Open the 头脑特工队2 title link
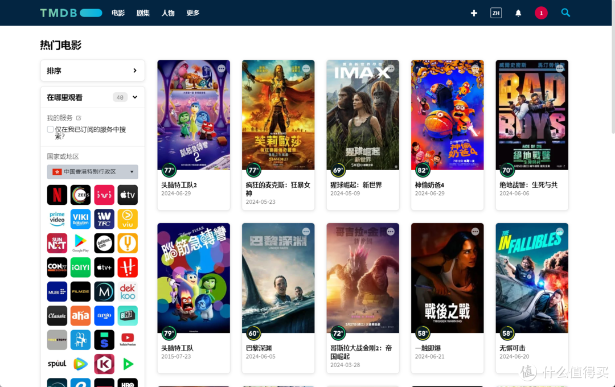Screen dimensions: 615x387 tap(179, 185)
